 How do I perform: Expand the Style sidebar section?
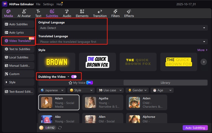[18, 82]
